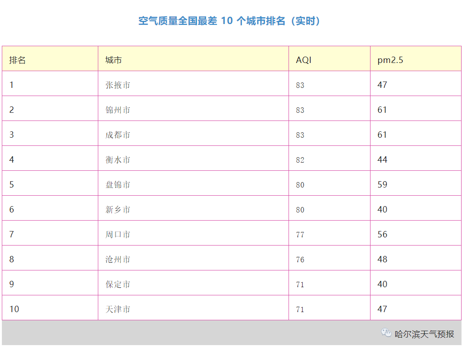Click rank number 3 in 成都市 row
This screenshot has width=462, height=347.
click(x=11, y=135)
